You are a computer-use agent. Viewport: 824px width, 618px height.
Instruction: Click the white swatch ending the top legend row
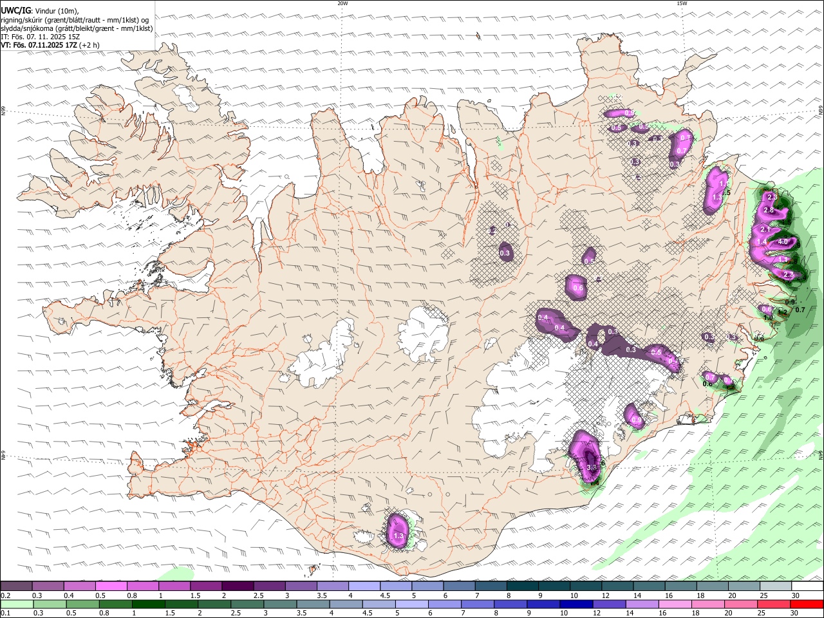tap(807, 586)
